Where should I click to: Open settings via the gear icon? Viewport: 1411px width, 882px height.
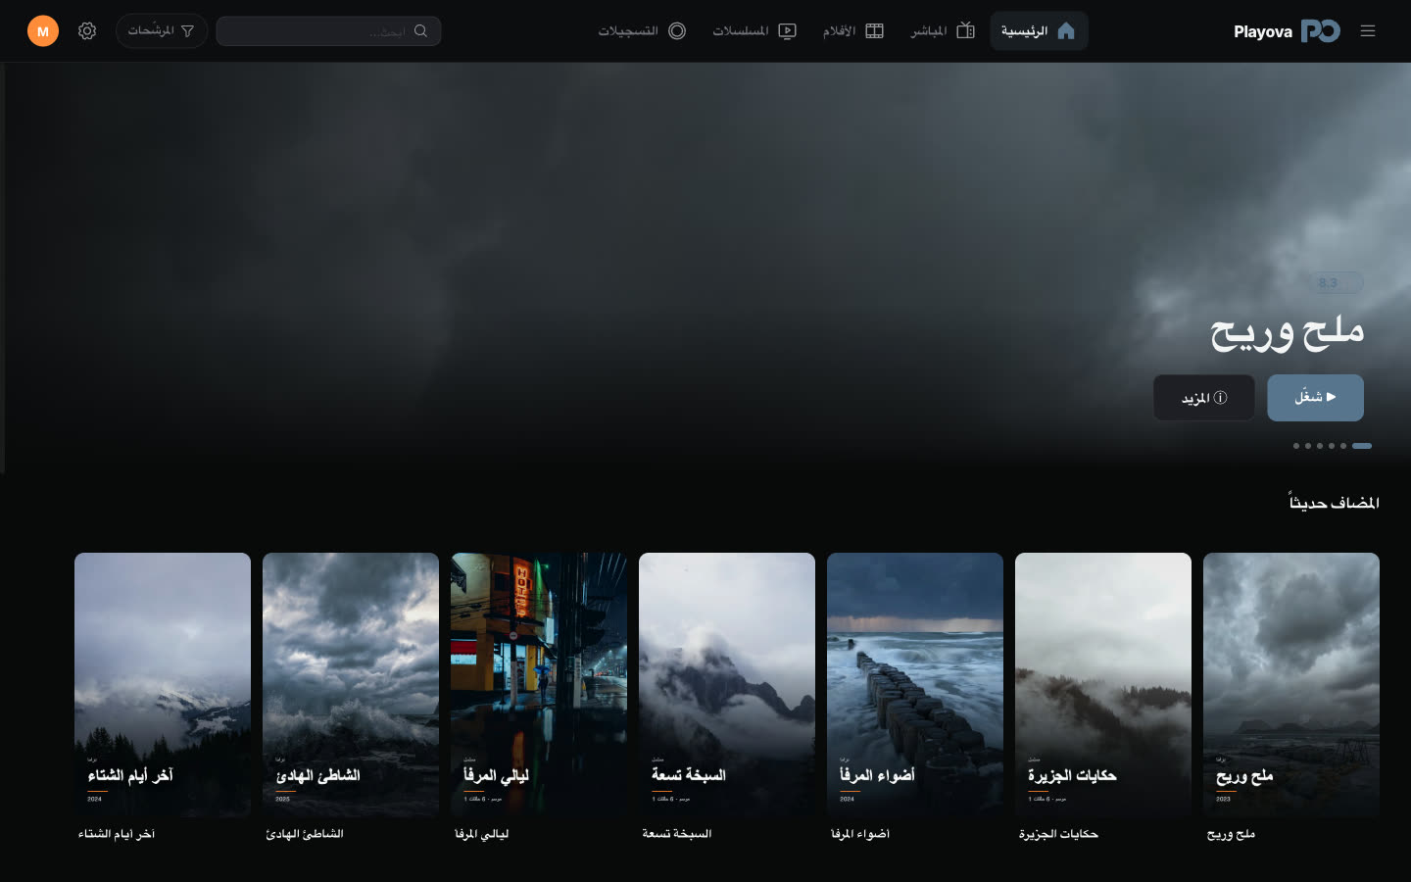pos(87,31)
